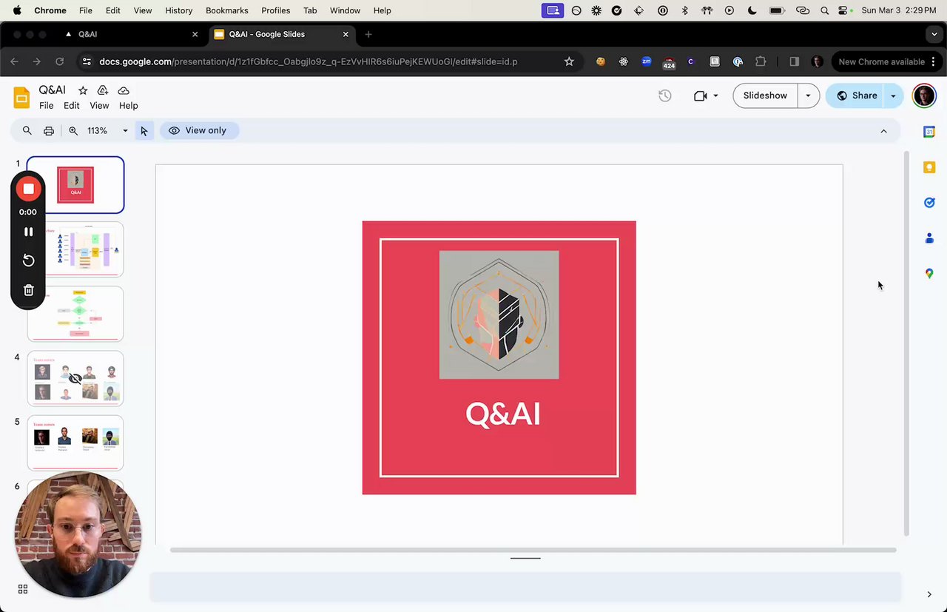Select slide 5 team names thumbnail
Image resolution: width=947 pixels, height=612 pixels.
(x=75, y=443)
